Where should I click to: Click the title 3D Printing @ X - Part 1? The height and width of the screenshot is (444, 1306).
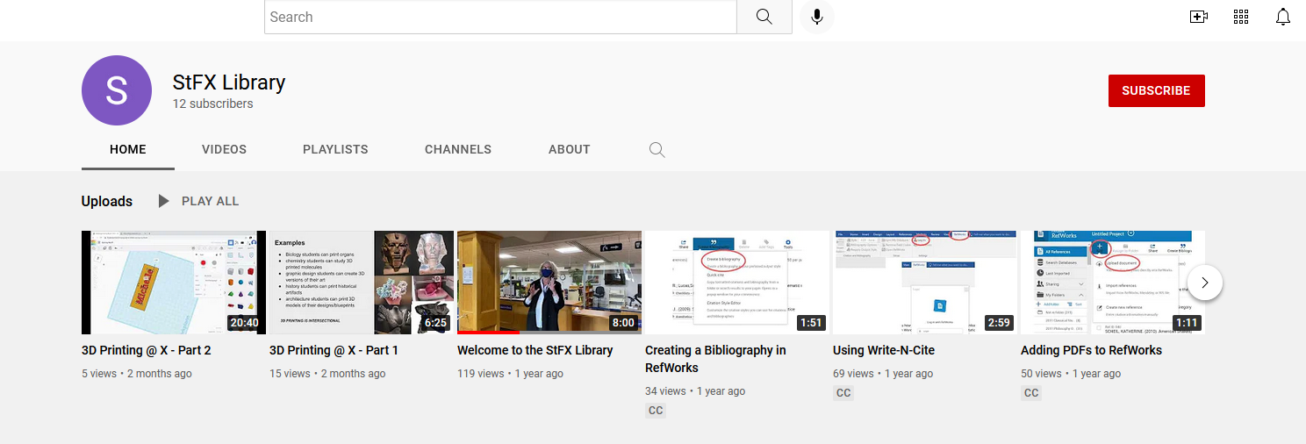pyautogui.click(x=334, y=350)
